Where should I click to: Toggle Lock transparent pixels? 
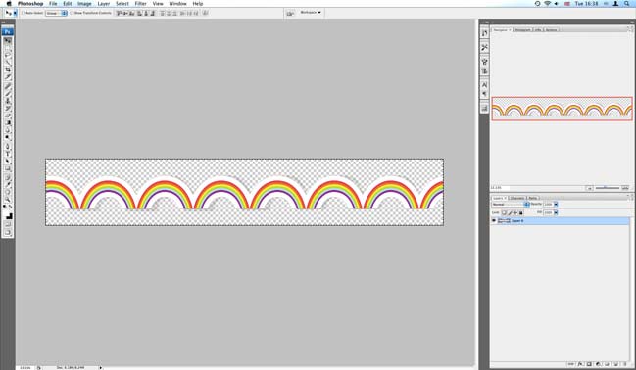pos(504,212)
